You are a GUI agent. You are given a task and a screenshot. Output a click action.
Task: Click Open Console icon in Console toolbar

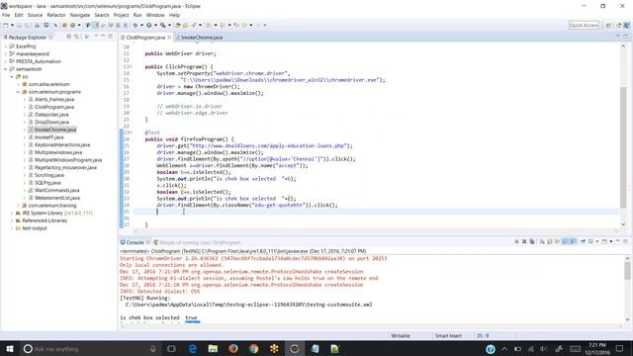[x=604, y=241]
